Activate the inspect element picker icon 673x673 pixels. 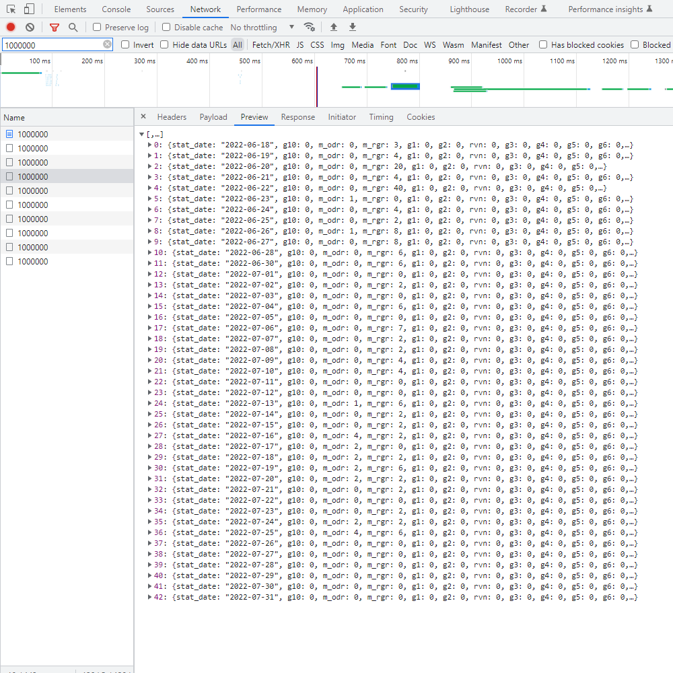11,9
